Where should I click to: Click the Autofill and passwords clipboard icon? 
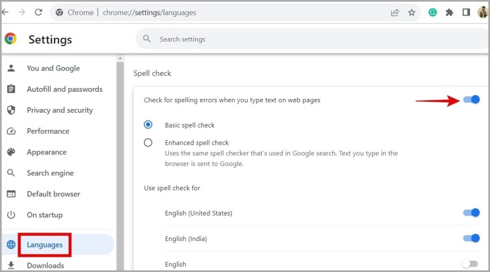click(x=11, y=89)
